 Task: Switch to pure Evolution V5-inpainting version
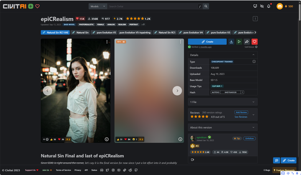135,33
